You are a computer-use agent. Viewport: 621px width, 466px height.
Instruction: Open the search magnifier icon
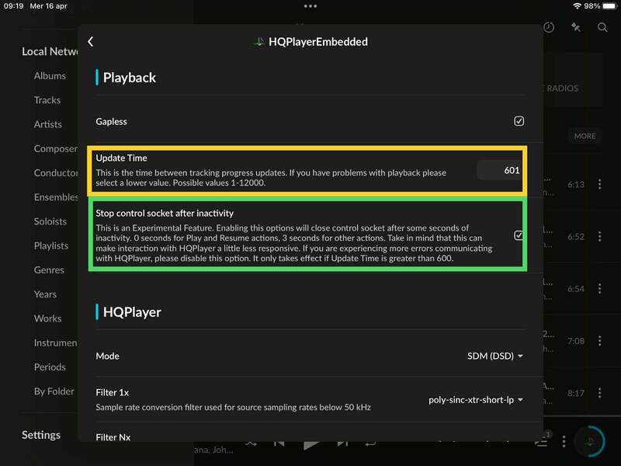(602, 27)
